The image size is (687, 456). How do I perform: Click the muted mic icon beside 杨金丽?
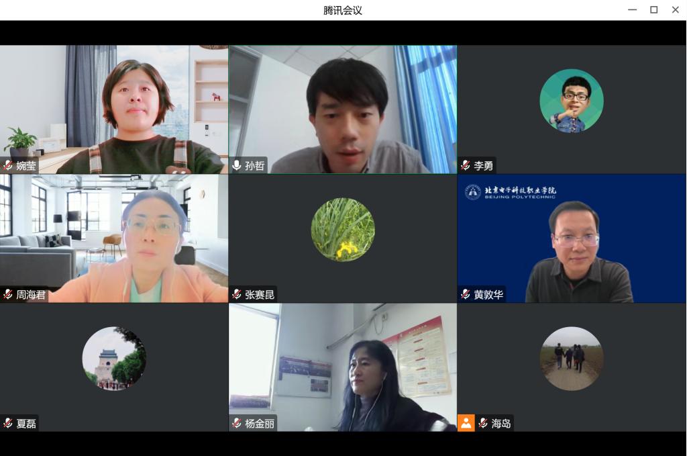click(x=237, y=423)
